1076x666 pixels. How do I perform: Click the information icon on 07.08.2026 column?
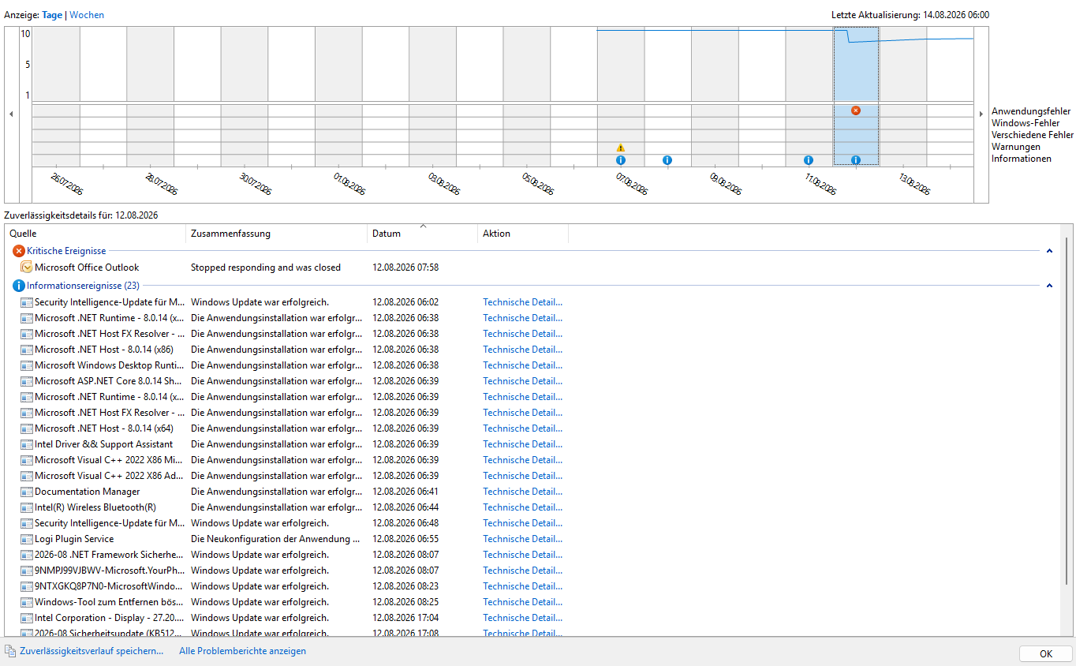pos(621,160)
